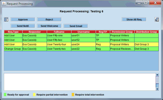Viewport: 163px width, 100px height.
Task: Click the message area scrollbar thumb
Action: click(x=157, y=80)
